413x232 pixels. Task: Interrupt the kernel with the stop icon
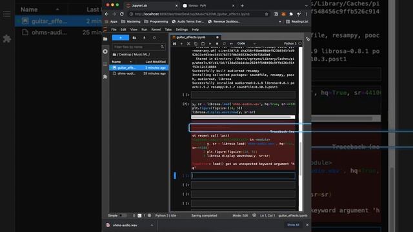coord(217,44)
